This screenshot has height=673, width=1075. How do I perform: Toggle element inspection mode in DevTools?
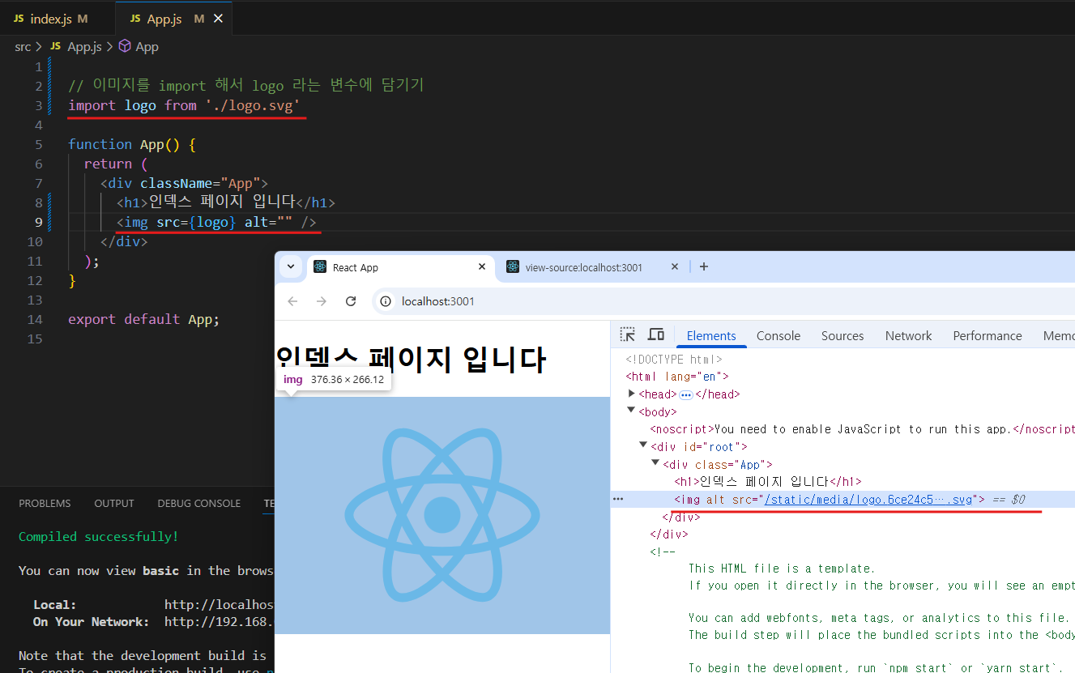(628, 334)
